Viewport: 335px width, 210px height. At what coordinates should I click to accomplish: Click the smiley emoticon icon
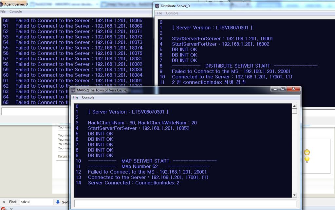click(x=307, y=152)
